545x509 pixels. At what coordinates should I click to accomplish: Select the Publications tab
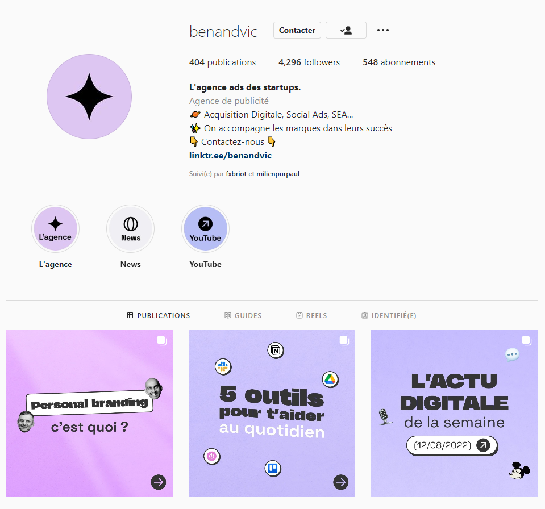[x=159, y=315]
